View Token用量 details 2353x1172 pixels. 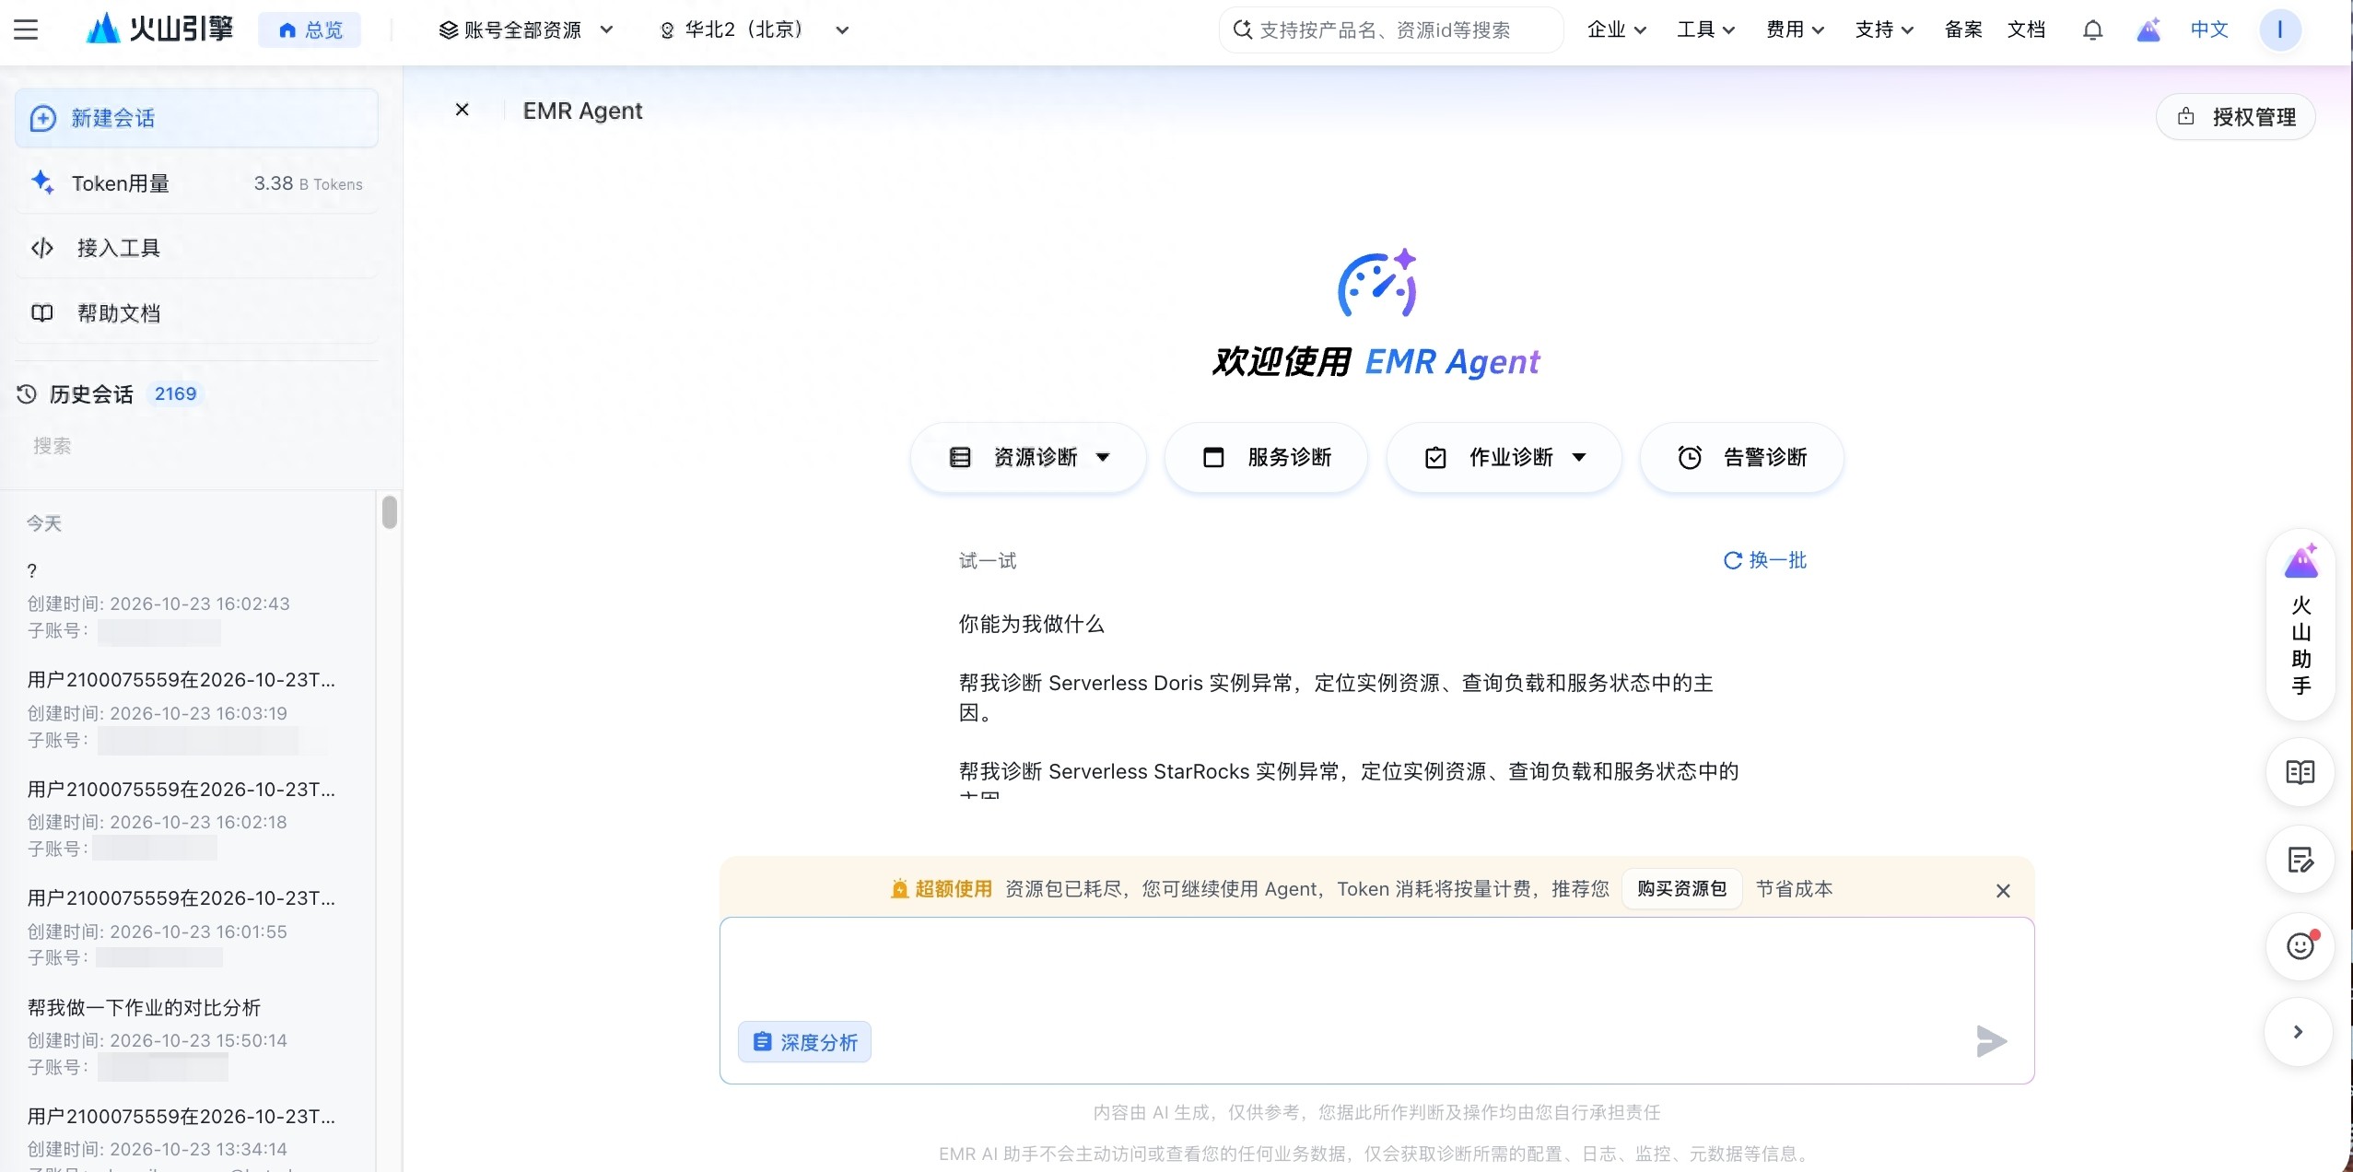coord(197,183)
